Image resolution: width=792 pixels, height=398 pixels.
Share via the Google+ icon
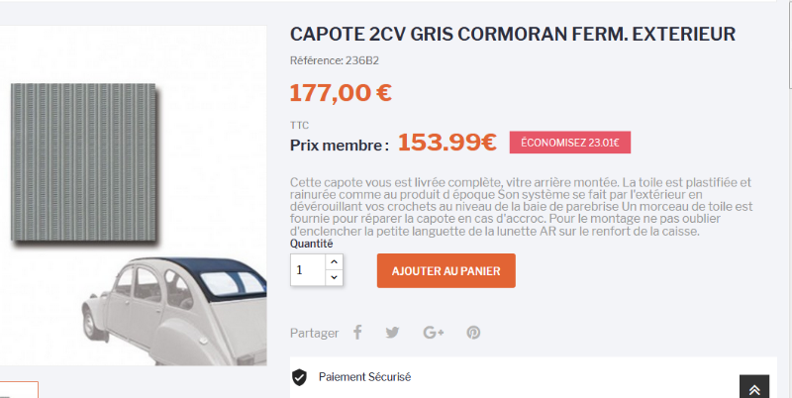pos(433,333)
